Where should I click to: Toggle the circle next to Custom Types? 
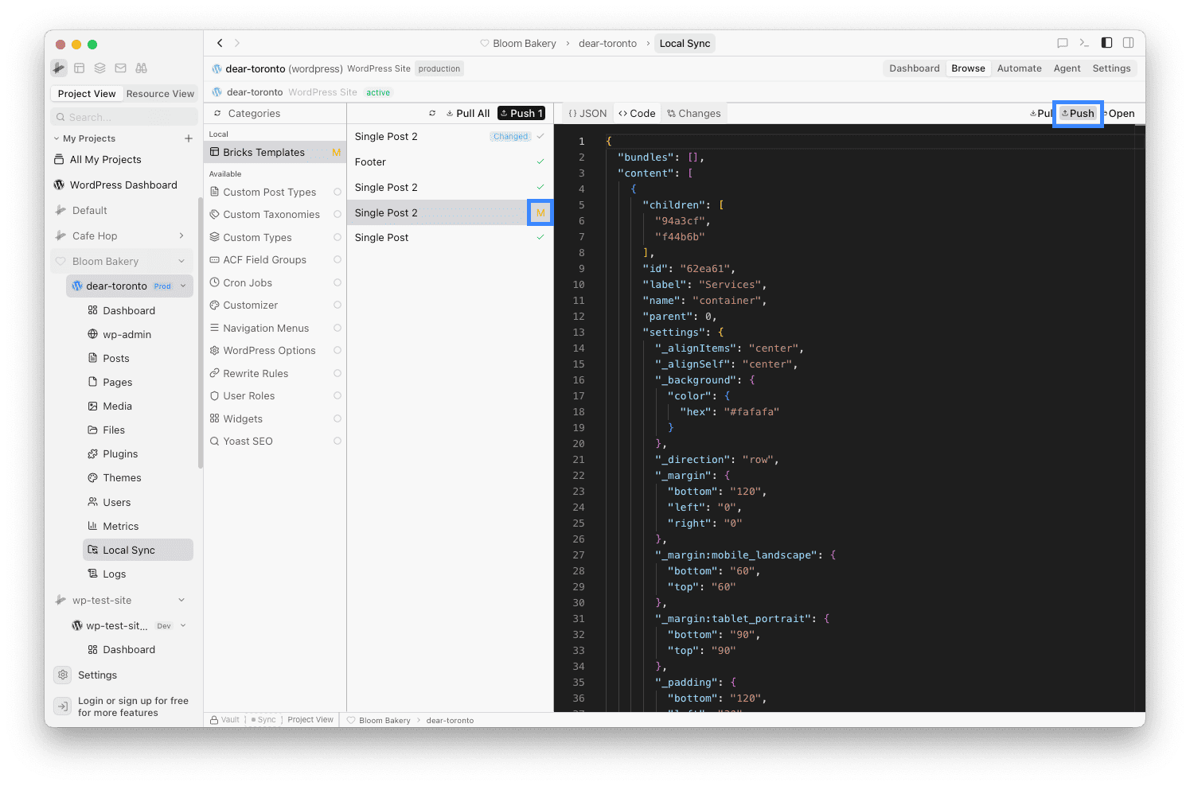point(337,237)
